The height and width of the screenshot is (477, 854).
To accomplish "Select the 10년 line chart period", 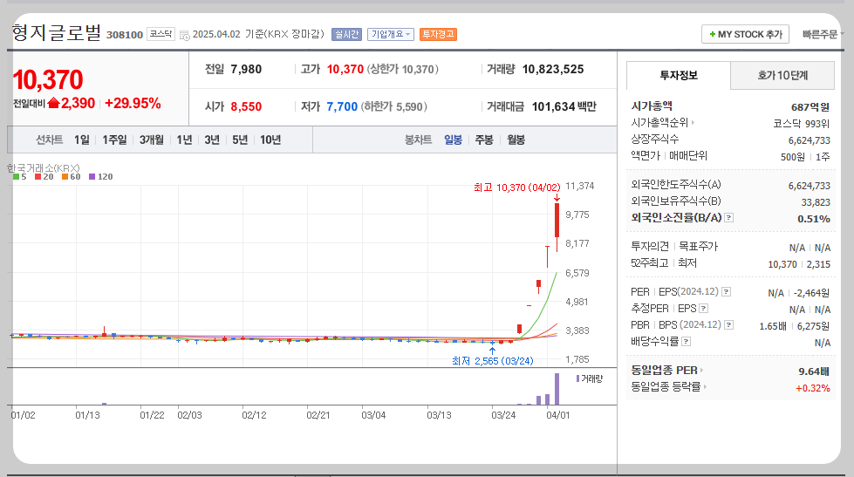I will pyautogui.click(x=270, y=140).
